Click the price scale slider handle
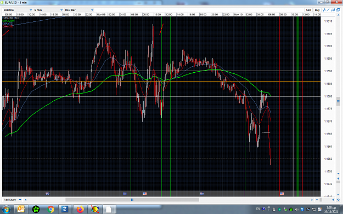 338,182
